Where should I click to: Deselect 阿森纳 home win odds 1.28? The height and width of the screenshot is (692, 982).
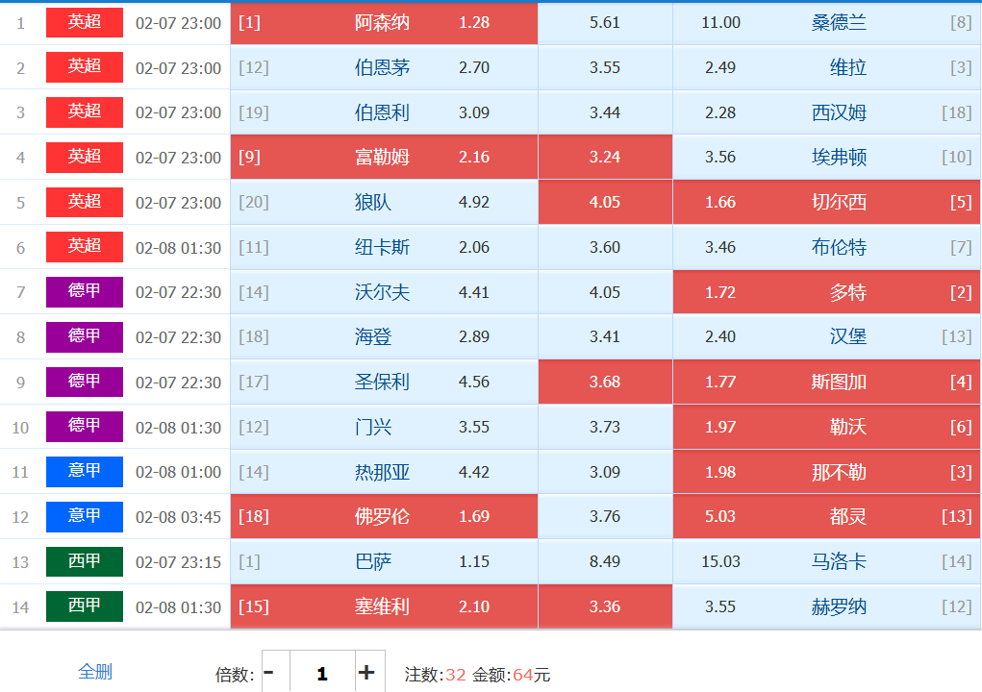click(x=384, y=22)
